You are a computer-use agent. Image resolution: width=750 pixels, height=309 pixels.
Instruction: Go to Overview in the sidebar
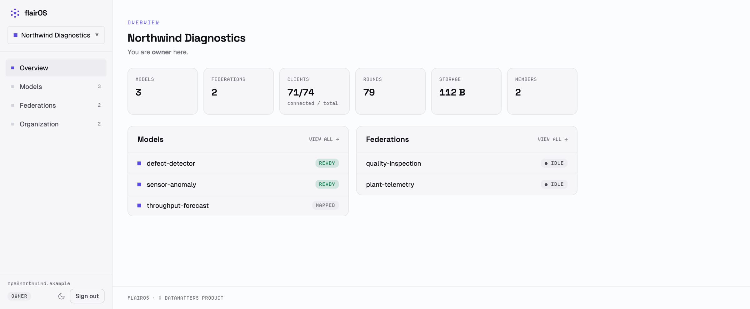click(56, 68)
